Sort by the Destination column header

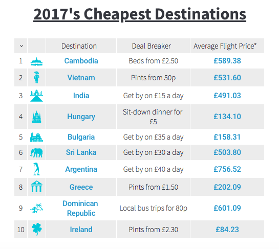[79, 46]
